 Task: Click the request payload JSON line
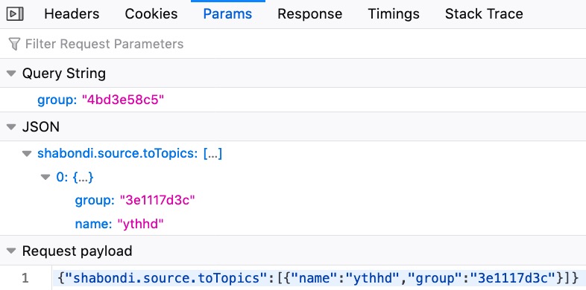click(318, 278)
